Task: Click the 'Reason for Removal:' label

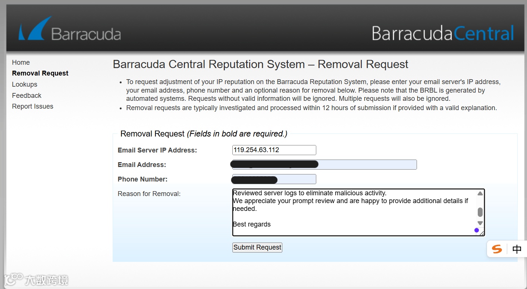Action: [x=149, y=194]
